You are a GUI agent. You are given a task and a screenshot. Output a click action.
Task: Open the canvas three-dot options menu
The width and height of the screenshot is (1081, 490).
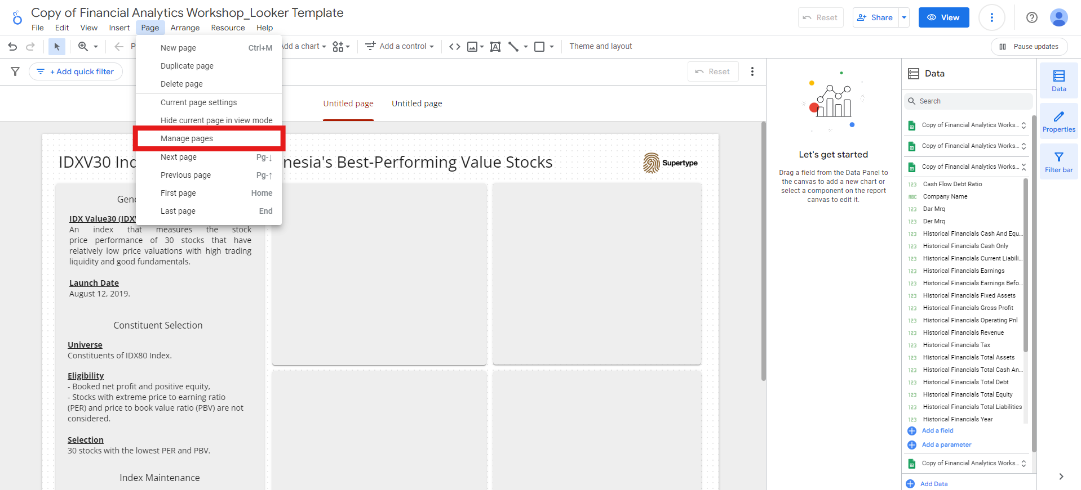[752, 71]
